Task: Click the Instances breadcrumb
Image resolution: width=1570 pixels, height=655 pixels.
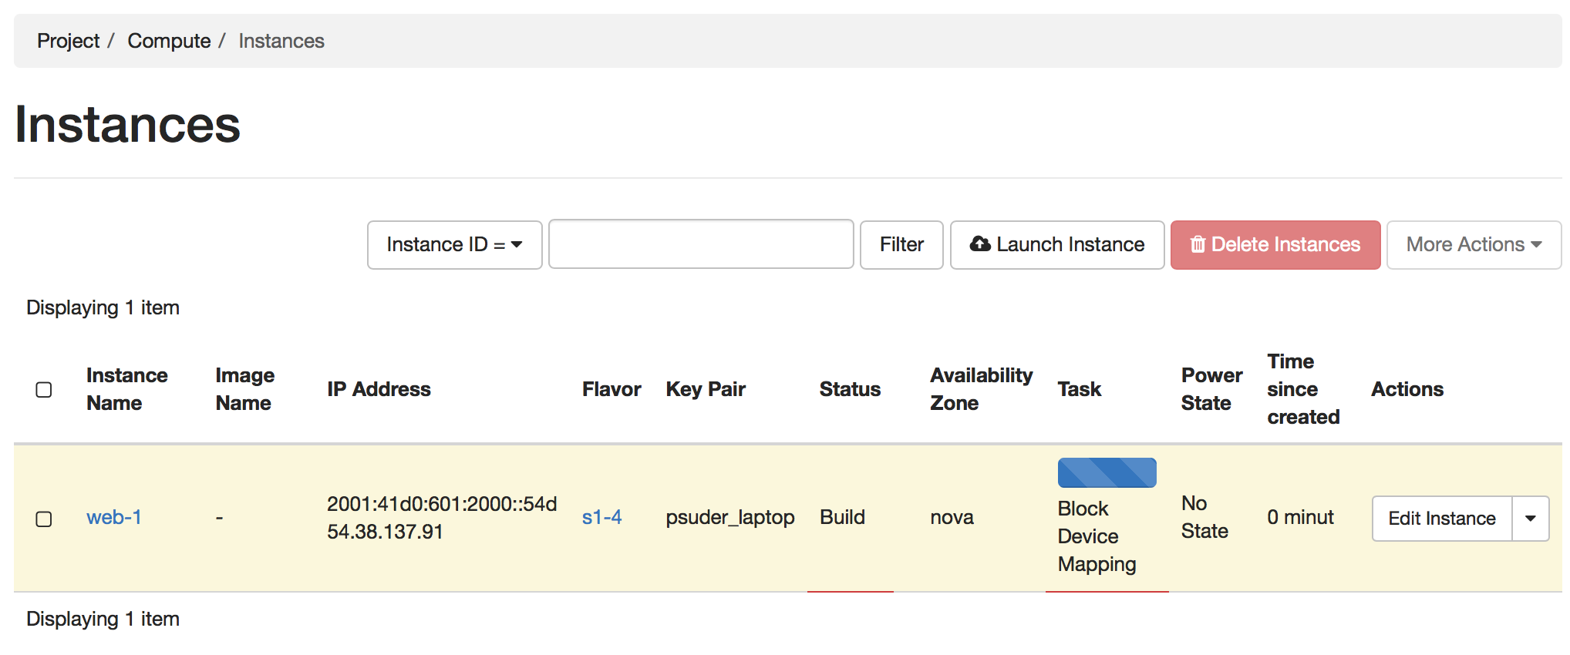Action: [x=281, y=41]
